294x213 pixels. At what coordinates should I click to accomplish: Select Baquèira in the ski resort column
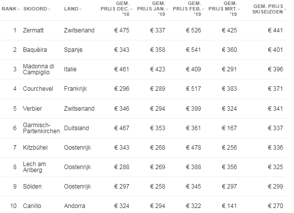click(35, 50)
